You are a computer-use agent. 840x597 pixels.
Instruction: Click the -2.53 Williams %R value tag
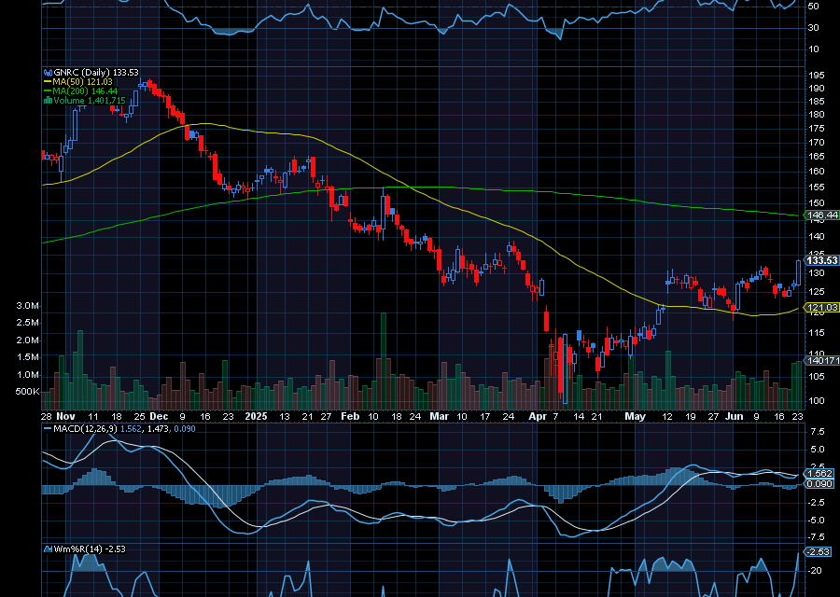819,553
